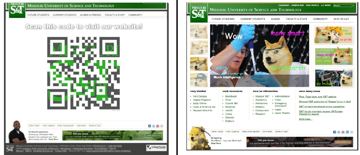Open Twitter icon on the Doge page
The height and width of the screenshot is (155, 360).
339,132
